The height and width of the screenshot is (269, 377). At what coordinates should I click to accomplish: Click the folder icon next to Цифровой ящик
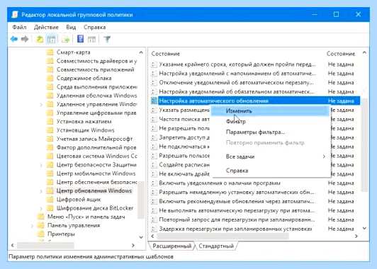tap(50, 200)
